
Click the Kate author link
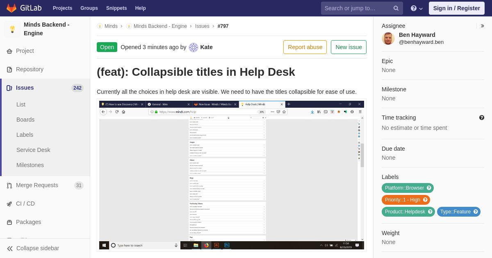click(206, 47)
